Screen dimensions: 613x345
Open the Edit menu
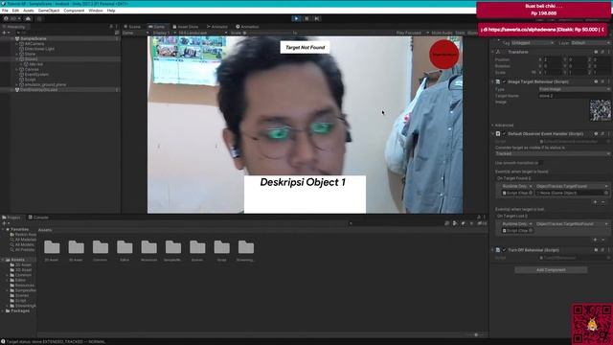(x=15, y=11)
